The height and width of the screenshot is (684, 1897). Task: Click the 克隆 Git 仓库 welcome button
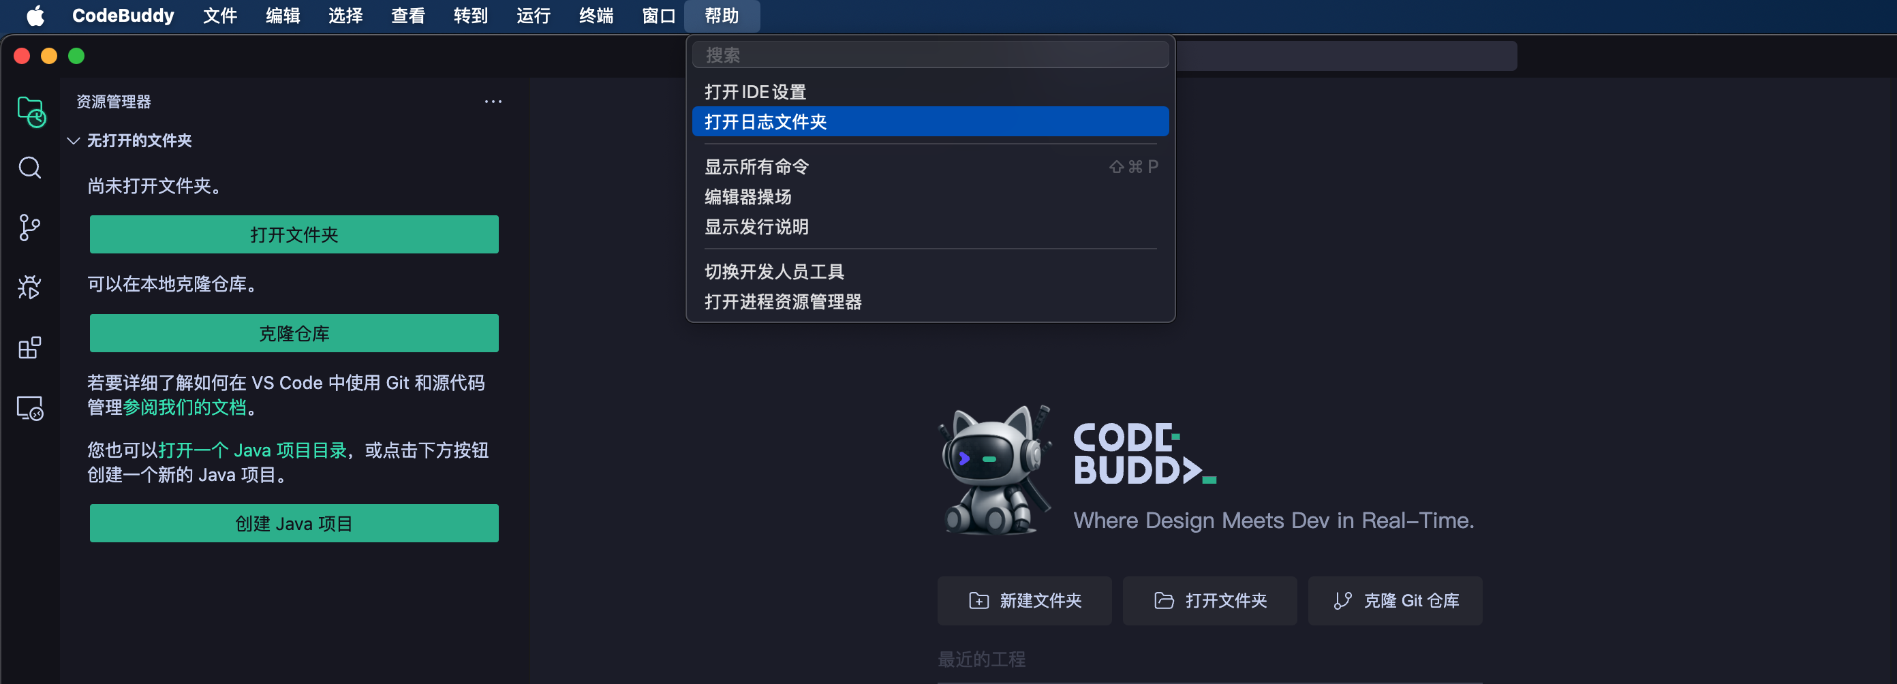(x=1395, y=601)
